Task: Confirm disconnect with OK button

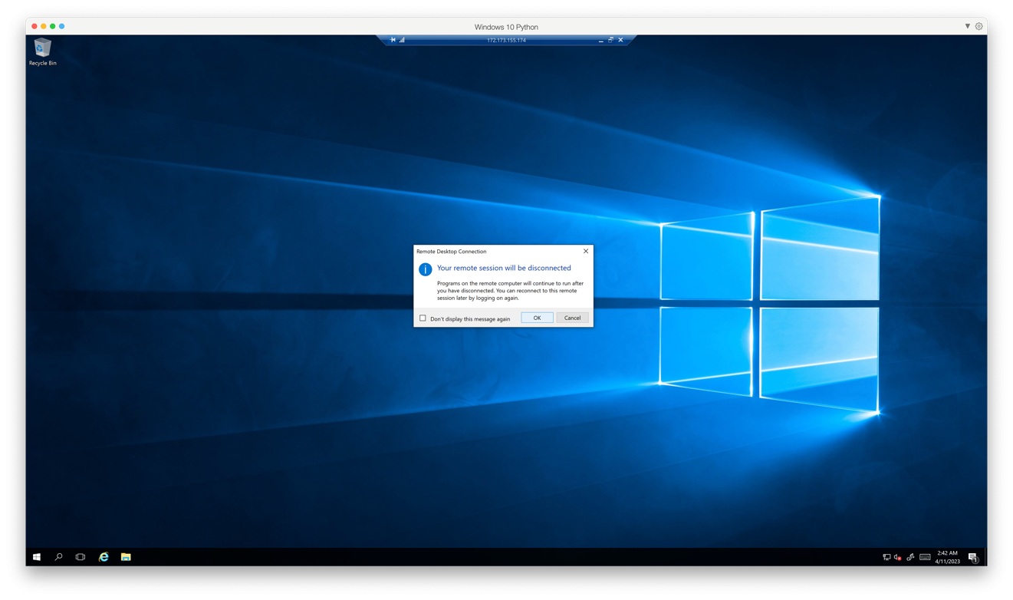Action: [x=537, y=318]
